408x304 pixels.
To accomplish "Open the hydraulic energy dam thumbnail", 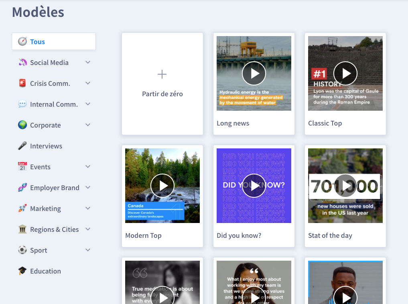I will (x=254, y=73).
